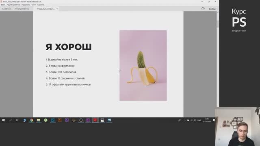Open Photoshop from the taskbar
Screen dimensions: 260x146
click(53, 120)
